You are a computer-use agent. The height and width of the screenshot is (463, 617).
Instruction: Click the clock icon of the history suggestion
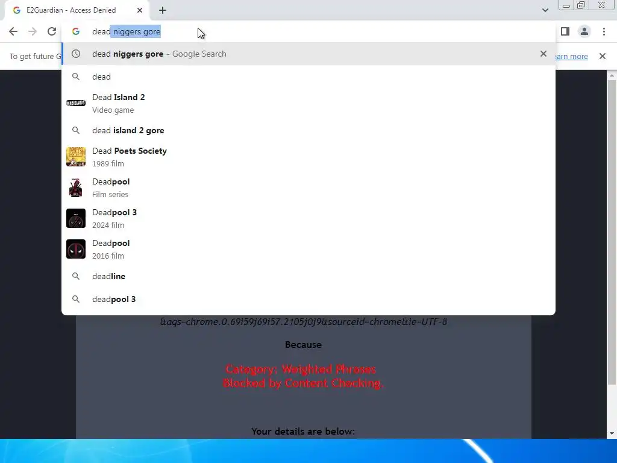[x=76, y=54]
